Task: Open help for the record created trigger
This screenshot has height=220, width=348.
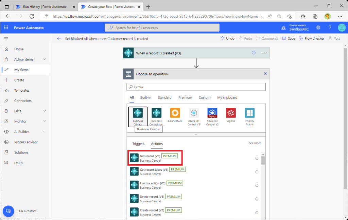Action: (x=254, y=53)
